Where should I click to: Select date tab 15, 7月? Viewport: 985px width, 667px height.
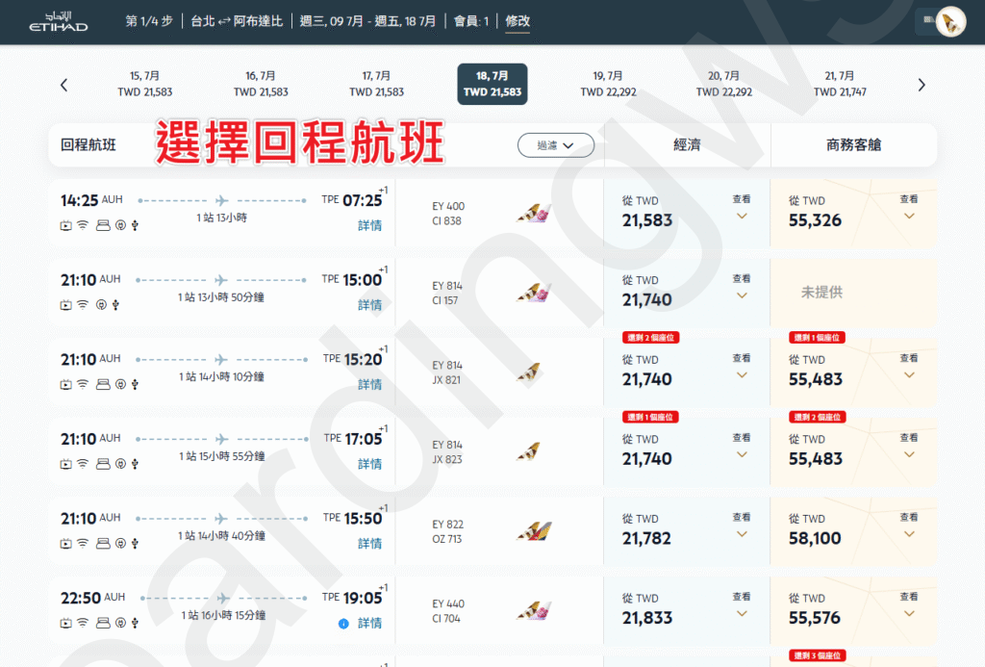[x=145, y=84]
